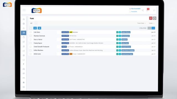The image size is (177, 99).
Task: Click the assignee tag on Cafe Bistro row
Action: point(126,32)
